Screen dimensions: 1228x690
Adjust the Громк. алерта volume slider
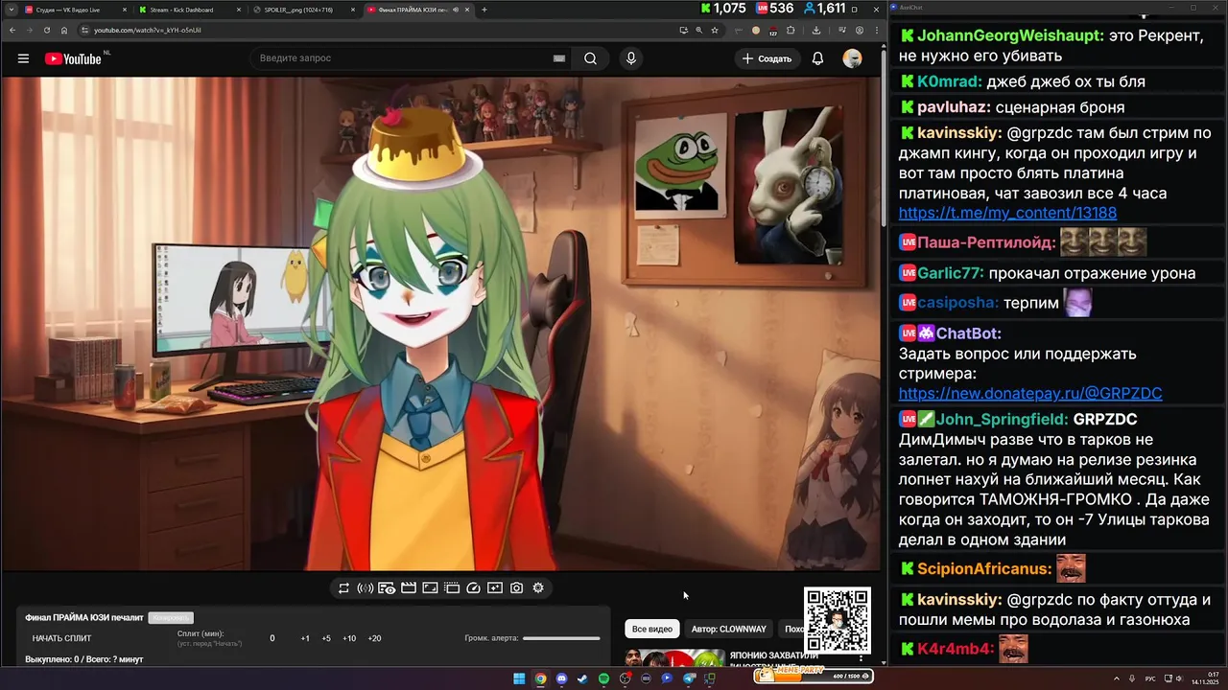coord(561,638)
